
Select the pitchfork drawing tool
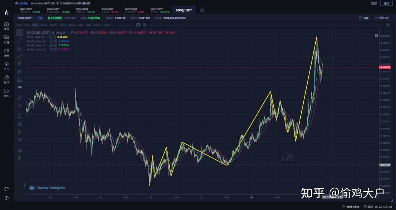point(19,48)
